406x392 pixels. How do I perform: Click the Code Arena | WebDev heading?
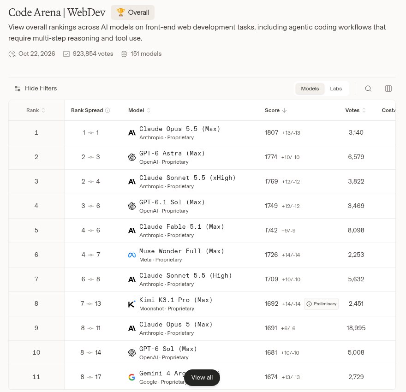57,12
